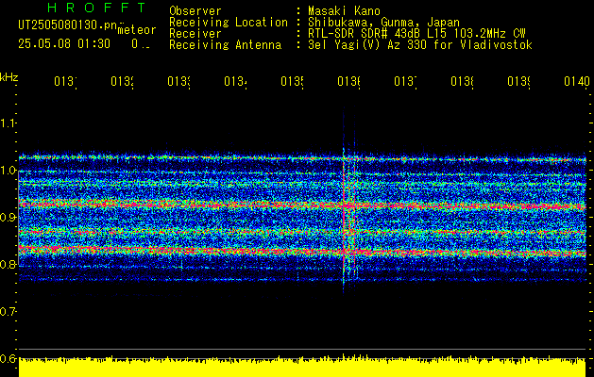Click the Receiving Antenna label

(225, 45)
